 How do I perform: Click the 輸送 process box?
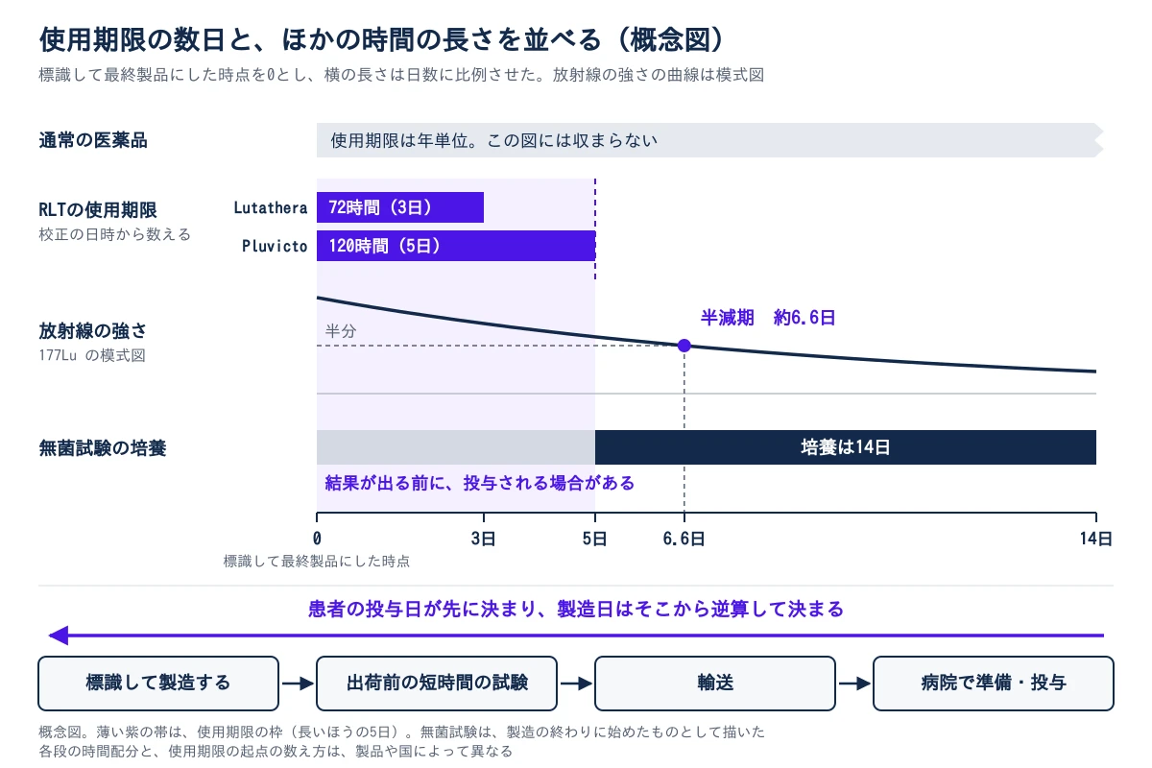(x=715, y=684)
